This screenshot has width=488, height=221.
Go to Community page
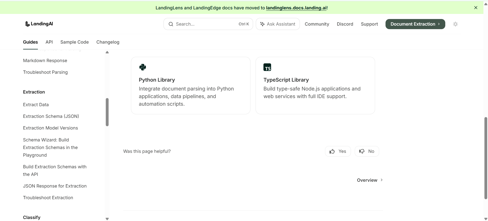click(x=317, y=24)
